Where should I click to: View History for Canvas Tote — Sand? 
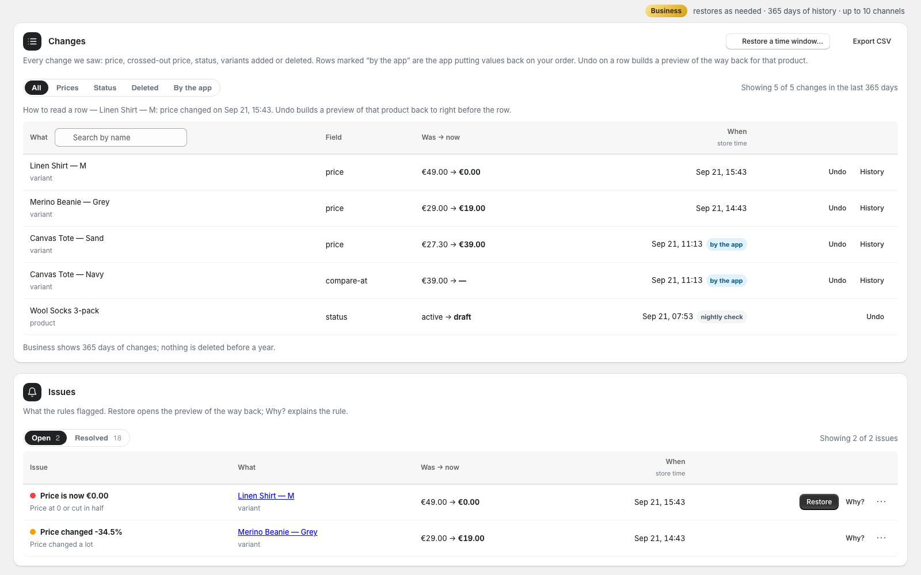click(x=872, y=244)
